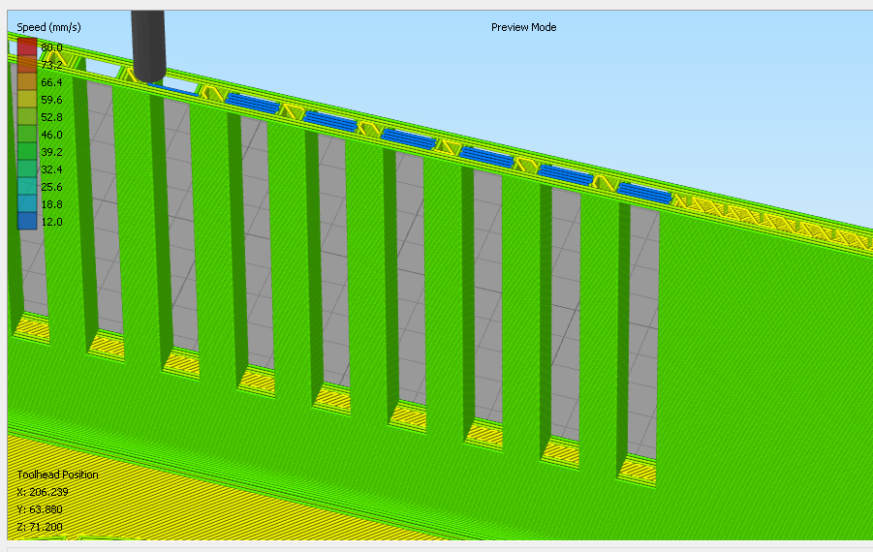The width and height of the screenshot is (873, 552).
Task: Select the green 46.0 speed swatch
Action: [x=26, y=135]
